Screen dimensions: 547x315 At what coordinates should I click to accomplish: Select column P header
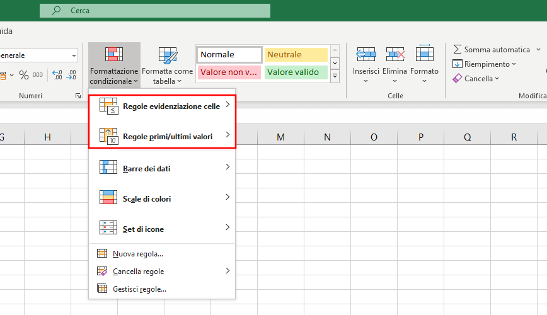(421, 137)
